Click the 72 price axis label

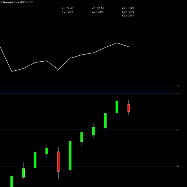coord(178,93)
